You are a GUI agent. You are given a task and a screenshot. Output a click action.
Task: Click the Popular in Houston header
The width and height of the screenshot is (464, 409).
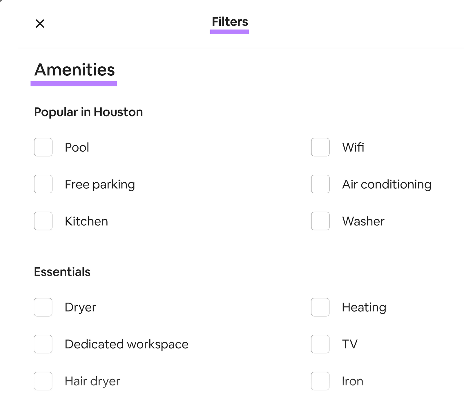coord(88,112)
